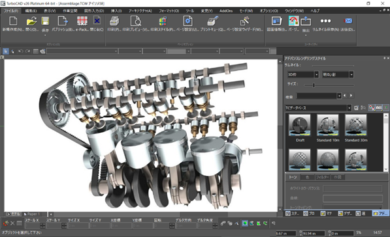Toggle the red-dot filter button beside ALL

[372, 107]
